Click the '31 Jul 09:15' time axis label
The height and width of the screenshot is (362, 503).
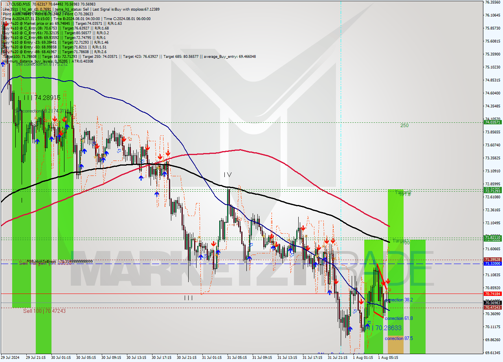[262, 358]
